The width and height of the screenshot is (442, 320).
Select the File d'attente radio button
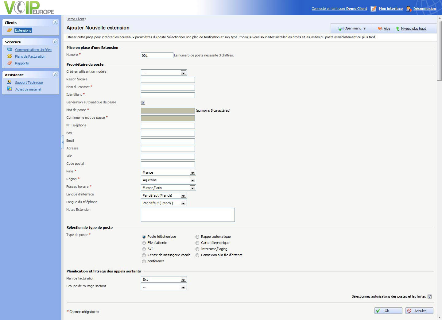pos(144,243)
